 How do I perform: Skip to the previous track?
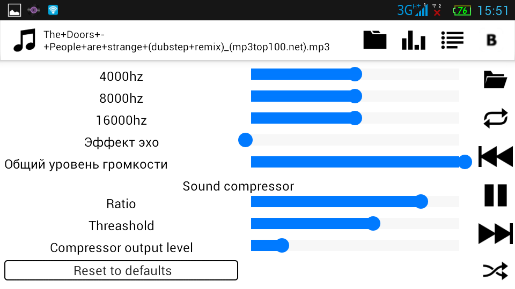tap(495, 157)
